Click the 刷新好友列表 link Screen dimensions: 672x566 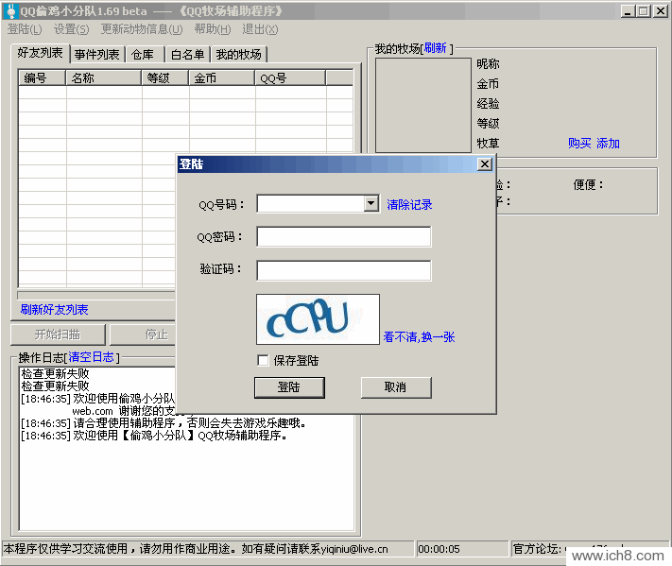pyautogui.click(x=54, y=309)
